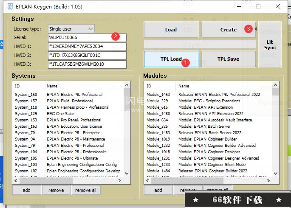
Task: Select Module_1453 Release Electric P8 Professional 2022
Action: click(x=209, y=95)
